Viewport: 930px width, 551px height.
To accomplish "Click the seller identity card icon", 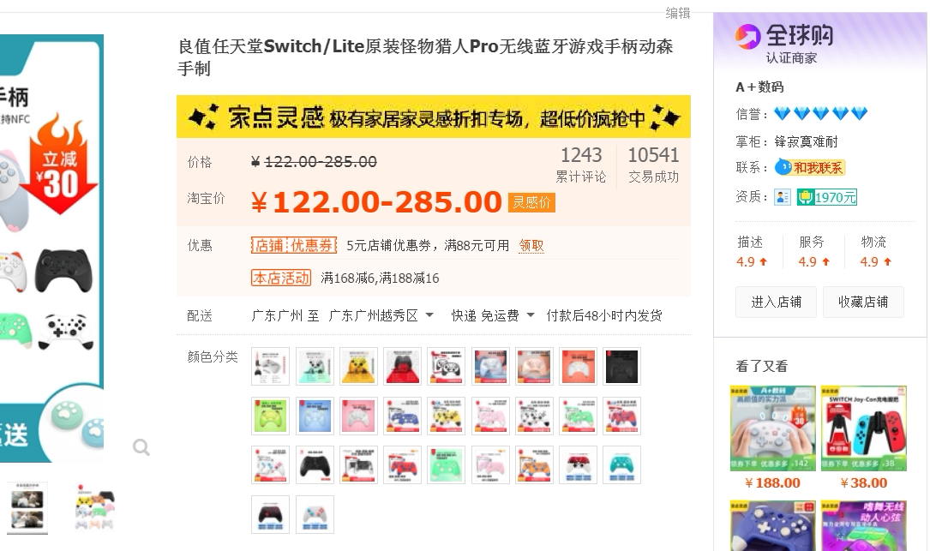I will [x=783, y=197].
